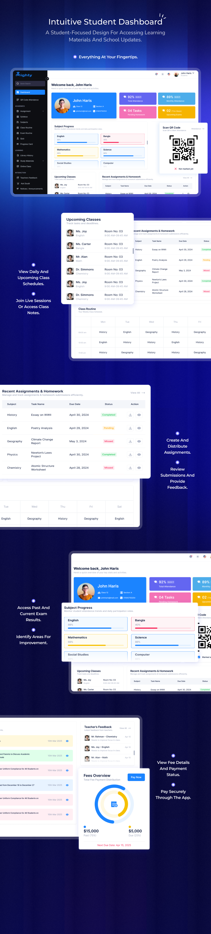Viewport: 211px width, 934px height.
Task: View Atomic Structure Worksheet via eye icon
Action: pyautogui.click(x=139, y=468)
